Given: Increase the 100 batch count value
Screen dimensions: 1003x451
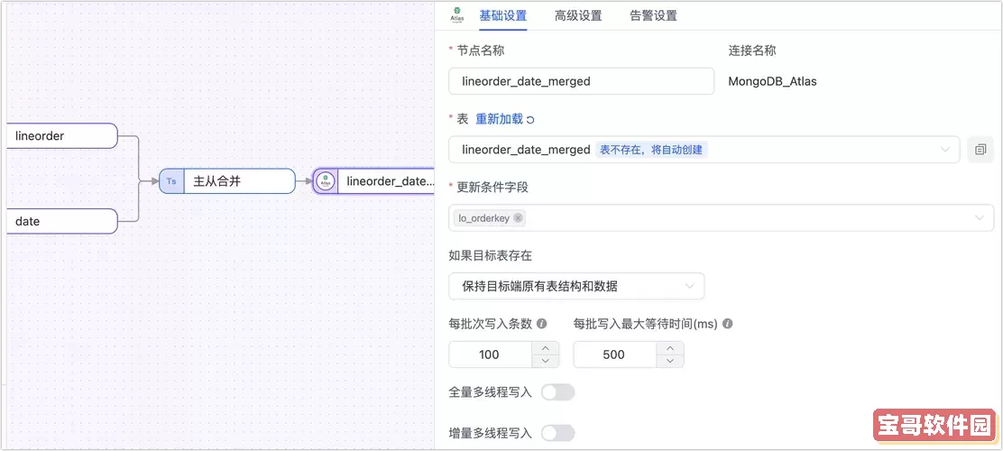Looking at the screenshot, I should (546, 348).
